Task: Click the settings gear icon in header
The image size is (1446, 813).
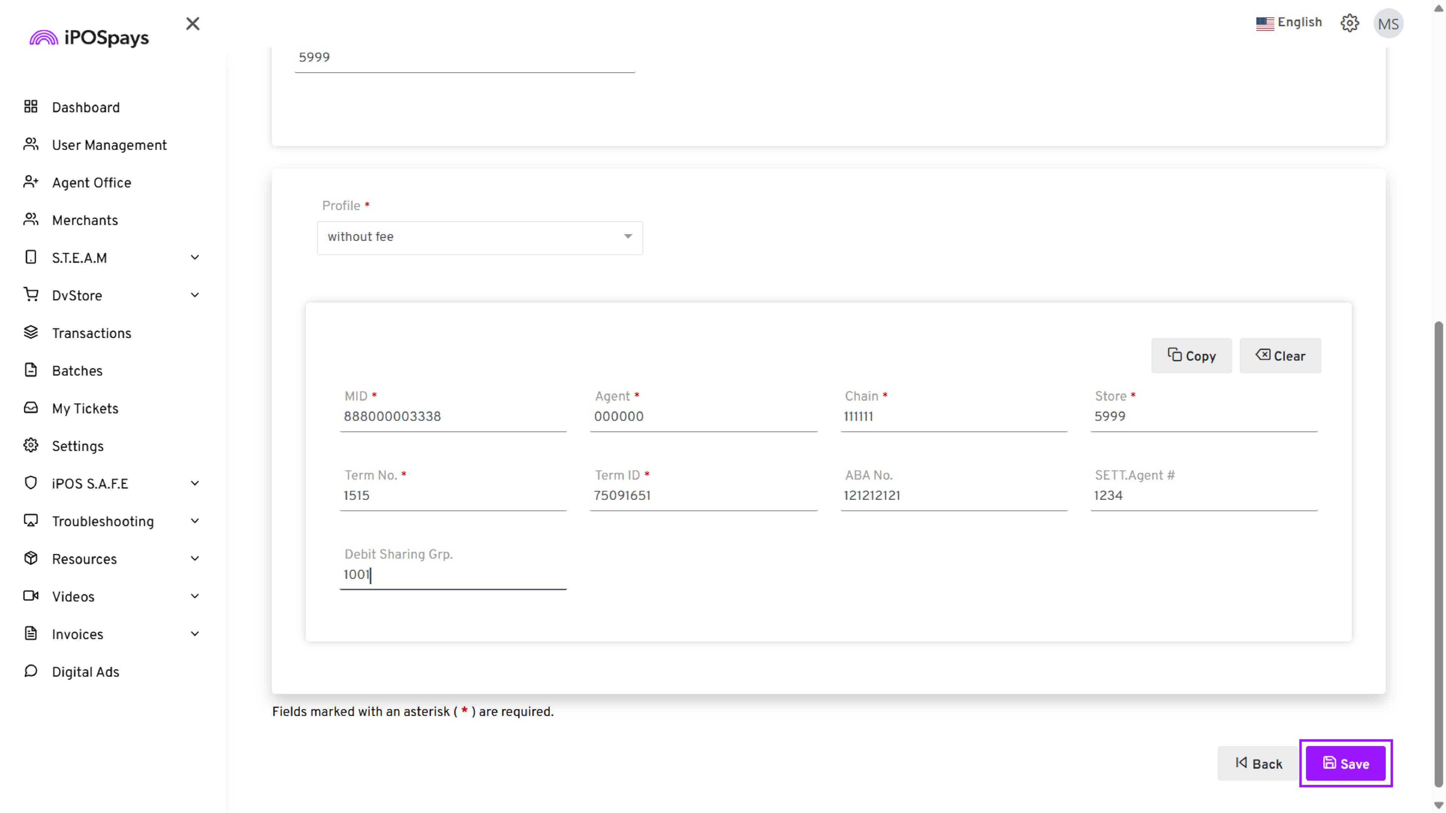Action: 1350,23
